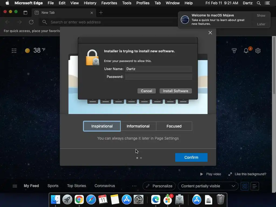
Task: Switch feed to list view
Action: [x=254, y=186]
